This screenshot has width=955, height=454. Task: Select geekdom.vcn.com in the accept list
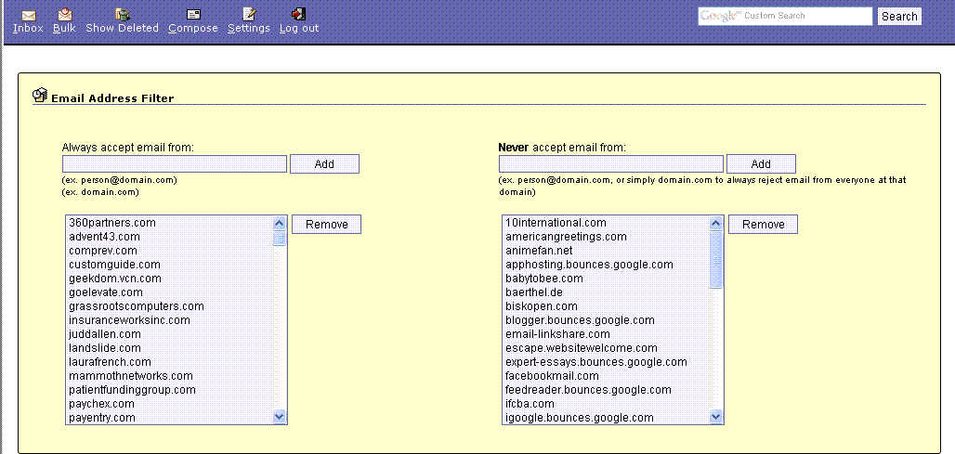pyautogui.click(x=170, y=279)
